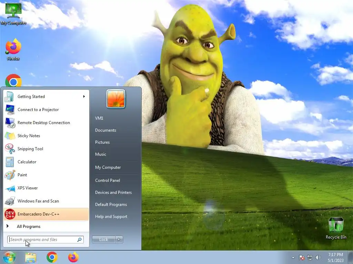Click the Show desktop strip beside the clock
This screenshot has height=264, width=353.
(351, 257)
